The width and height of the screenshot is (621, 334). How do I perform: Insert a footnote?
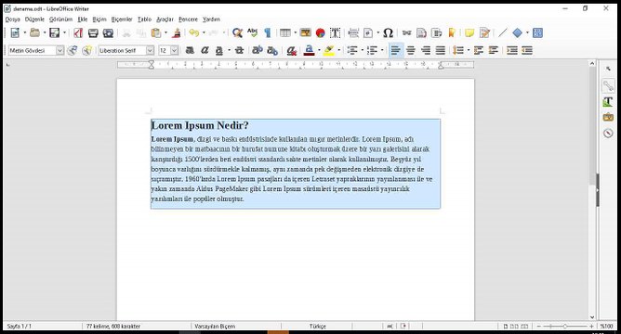422,32
